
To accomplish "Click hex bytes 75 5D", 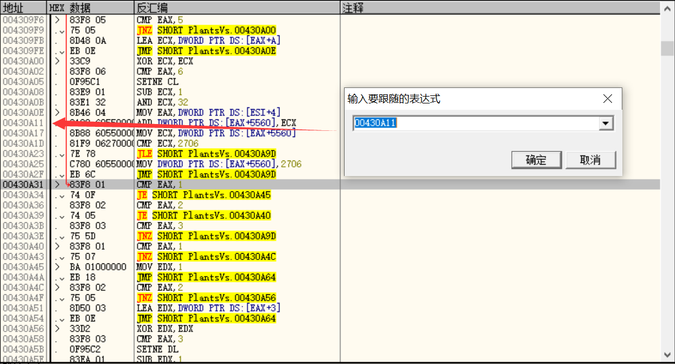I will 82,237.
